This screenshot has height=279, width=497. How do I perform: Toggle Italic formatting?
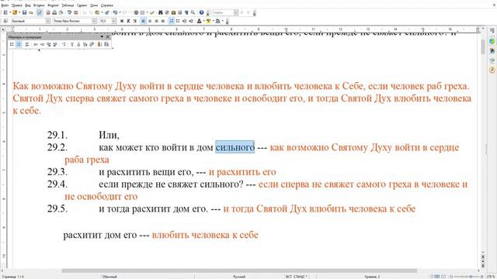pos(128,21)
